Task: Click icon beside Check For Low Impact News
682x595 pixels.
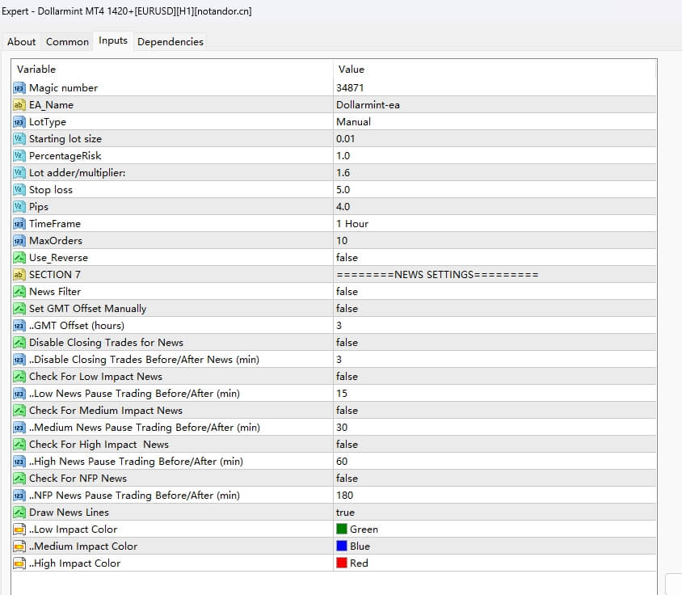Action: coord(19,377)
